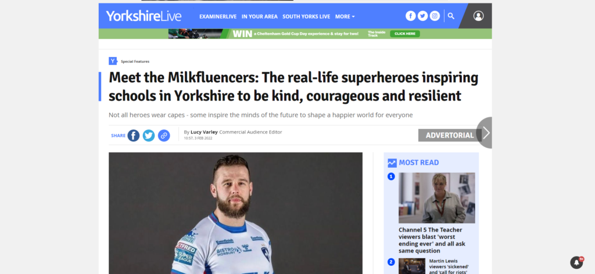Open the Twitter page from header
This screenshot has width=595, height=274.
pyautogui.click(x=423, y=16)
